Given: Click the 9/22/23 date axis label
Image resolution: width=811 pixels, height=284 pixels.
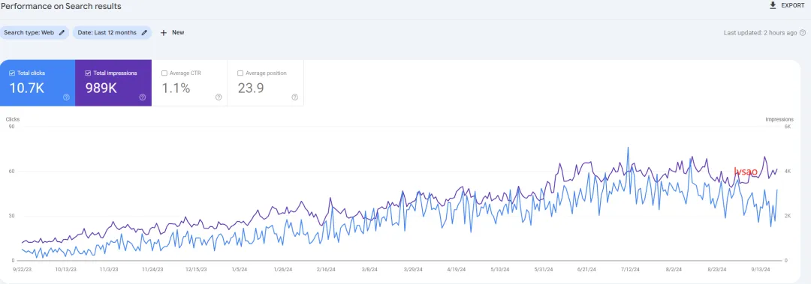Looking at the screenshot, I should (x=22, y=269).
